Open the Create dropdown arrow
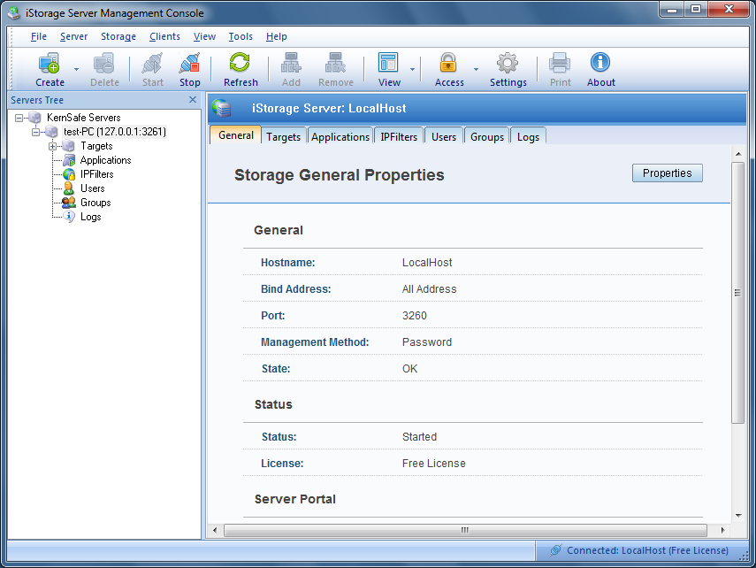Viewport: 756px width, 568px height. click(x=76, y=70)
